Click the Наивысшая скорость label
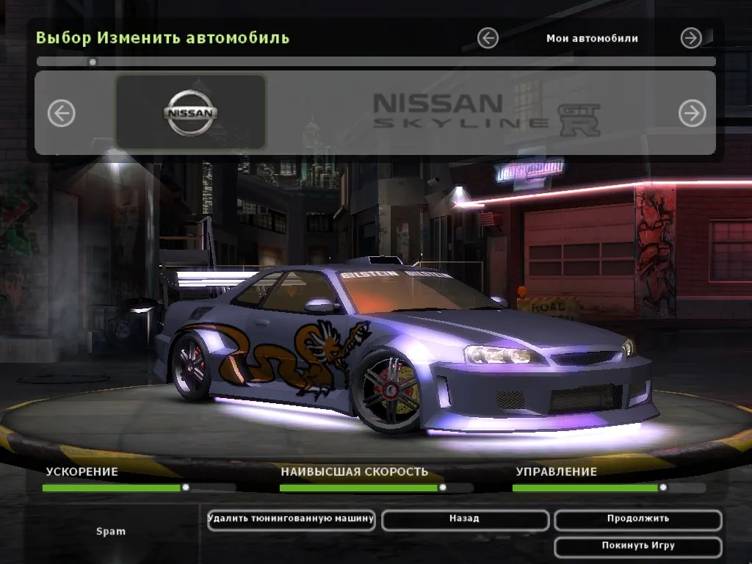The image size is (752, 564). tap(355, 471)
